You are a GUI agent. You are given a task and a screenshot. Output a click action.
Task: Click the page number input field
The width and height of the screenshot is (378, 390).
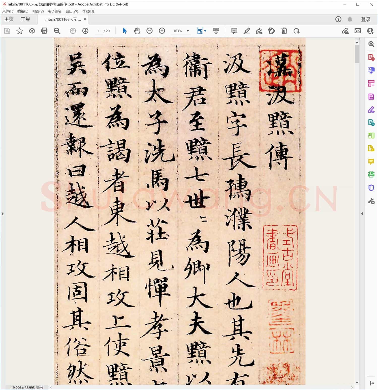(x=99, y=31)
